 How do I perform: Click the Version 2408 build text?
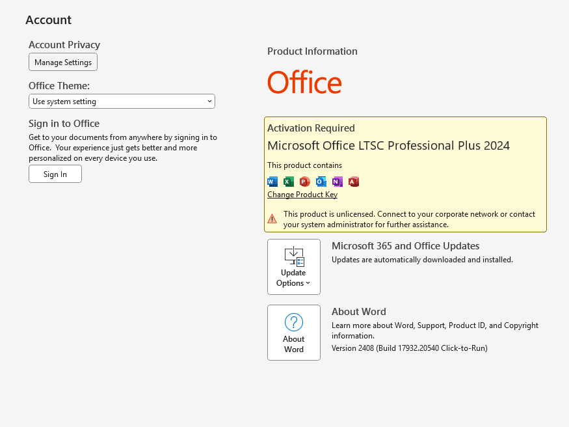coord(409,348)
